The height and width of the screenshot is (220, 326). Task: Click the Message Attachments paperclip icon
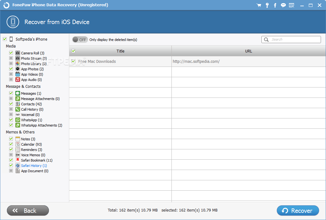pos(18,99)
